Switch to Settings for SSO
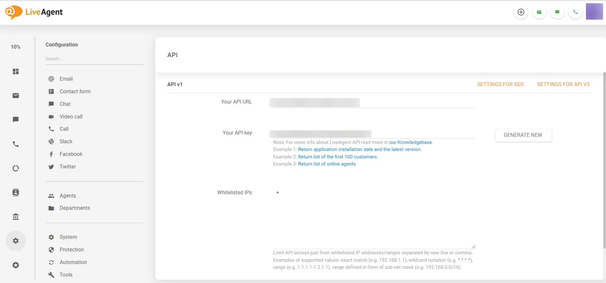606x283 pixels. tap(500, 84)
